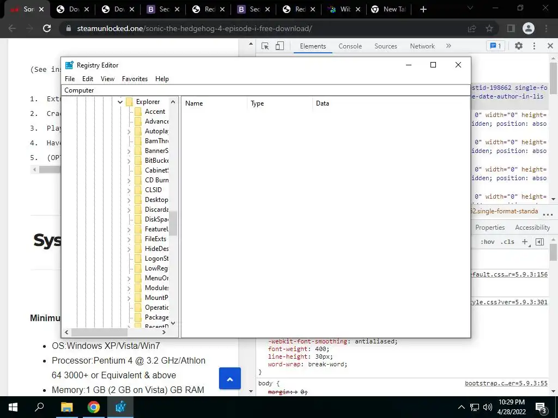
Task: Select the DiskSpace key folder icon
Action: click(x=138, y=219)
